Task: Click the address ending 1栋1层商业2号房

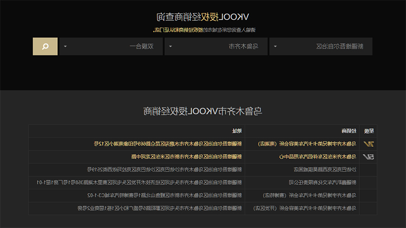Action: 160,208
